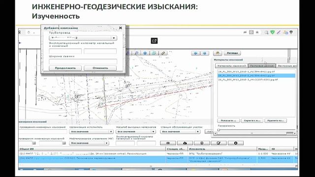
Task: Click the Исполнитель column header
Action: (x=222, y=149)
